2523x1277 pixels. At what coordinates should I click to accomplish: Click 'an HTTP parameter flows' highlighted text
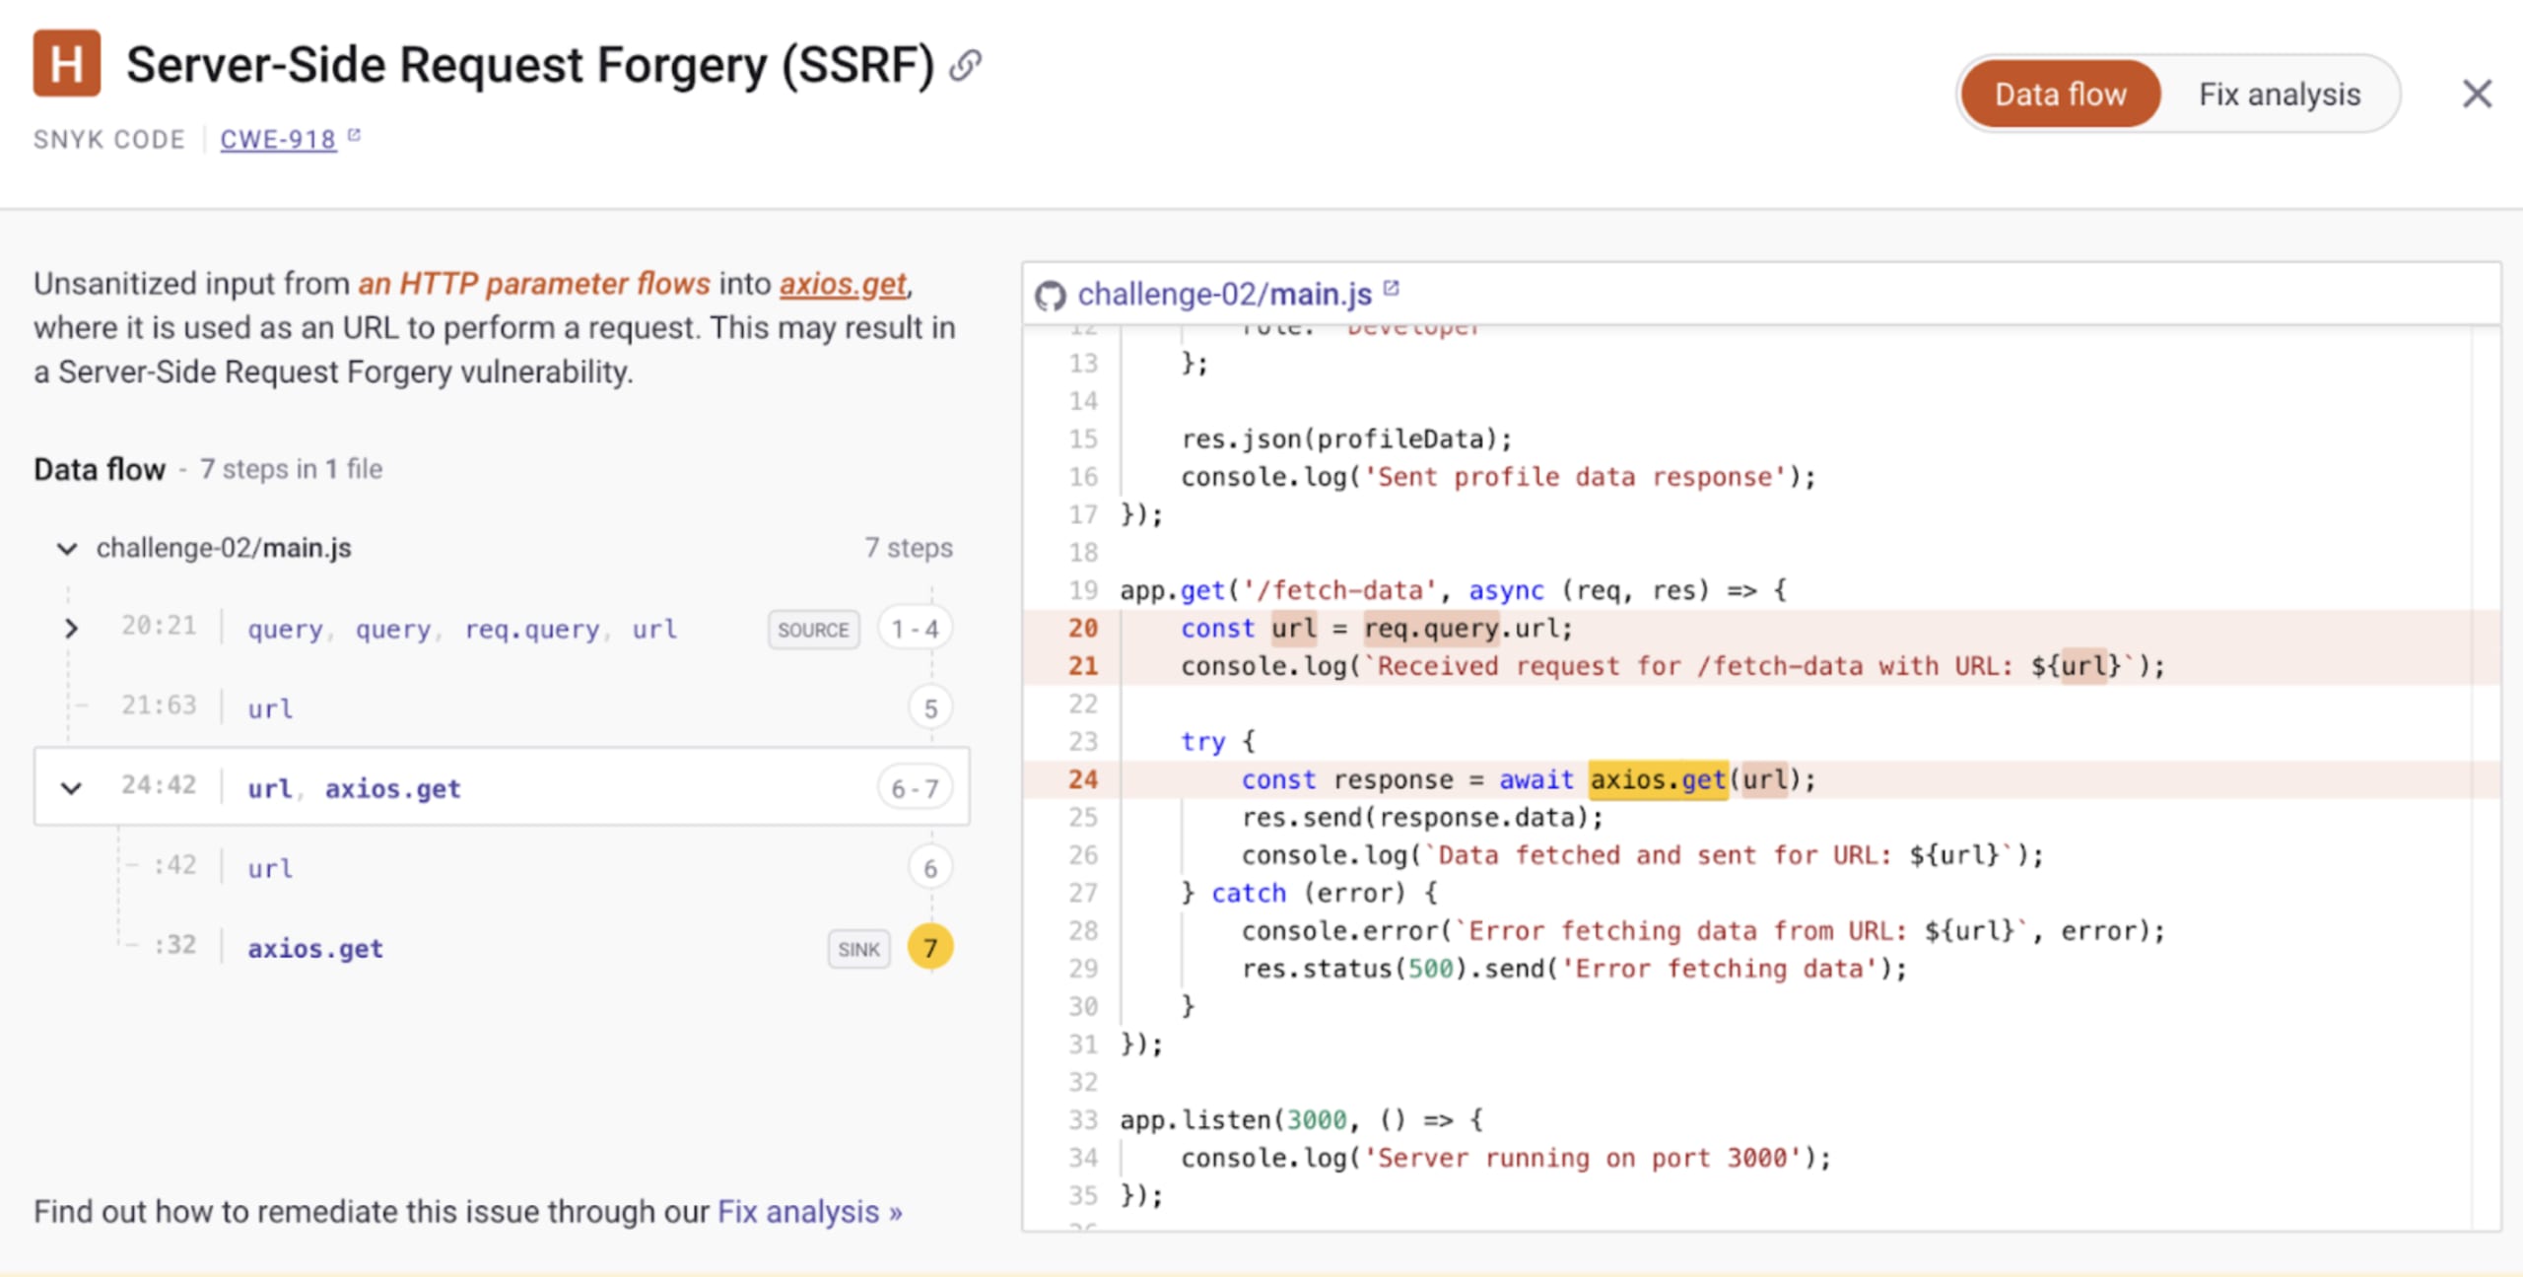pyautogui.click(x=533, y=284)
